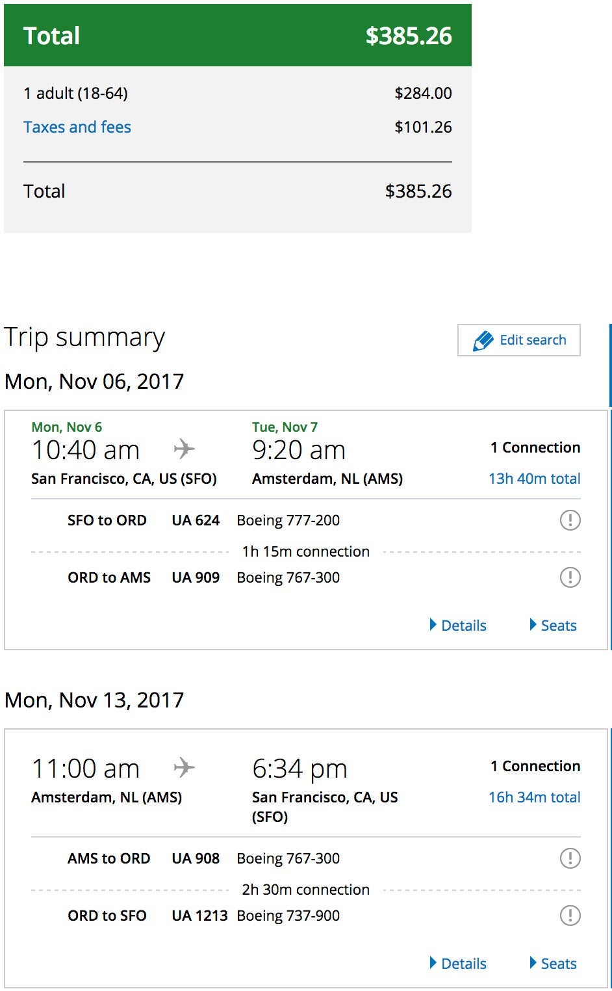Screen dimensions: 612x991
Task: Click the alert icon for SFO to ORD
Action: click(x=570, y=520)
